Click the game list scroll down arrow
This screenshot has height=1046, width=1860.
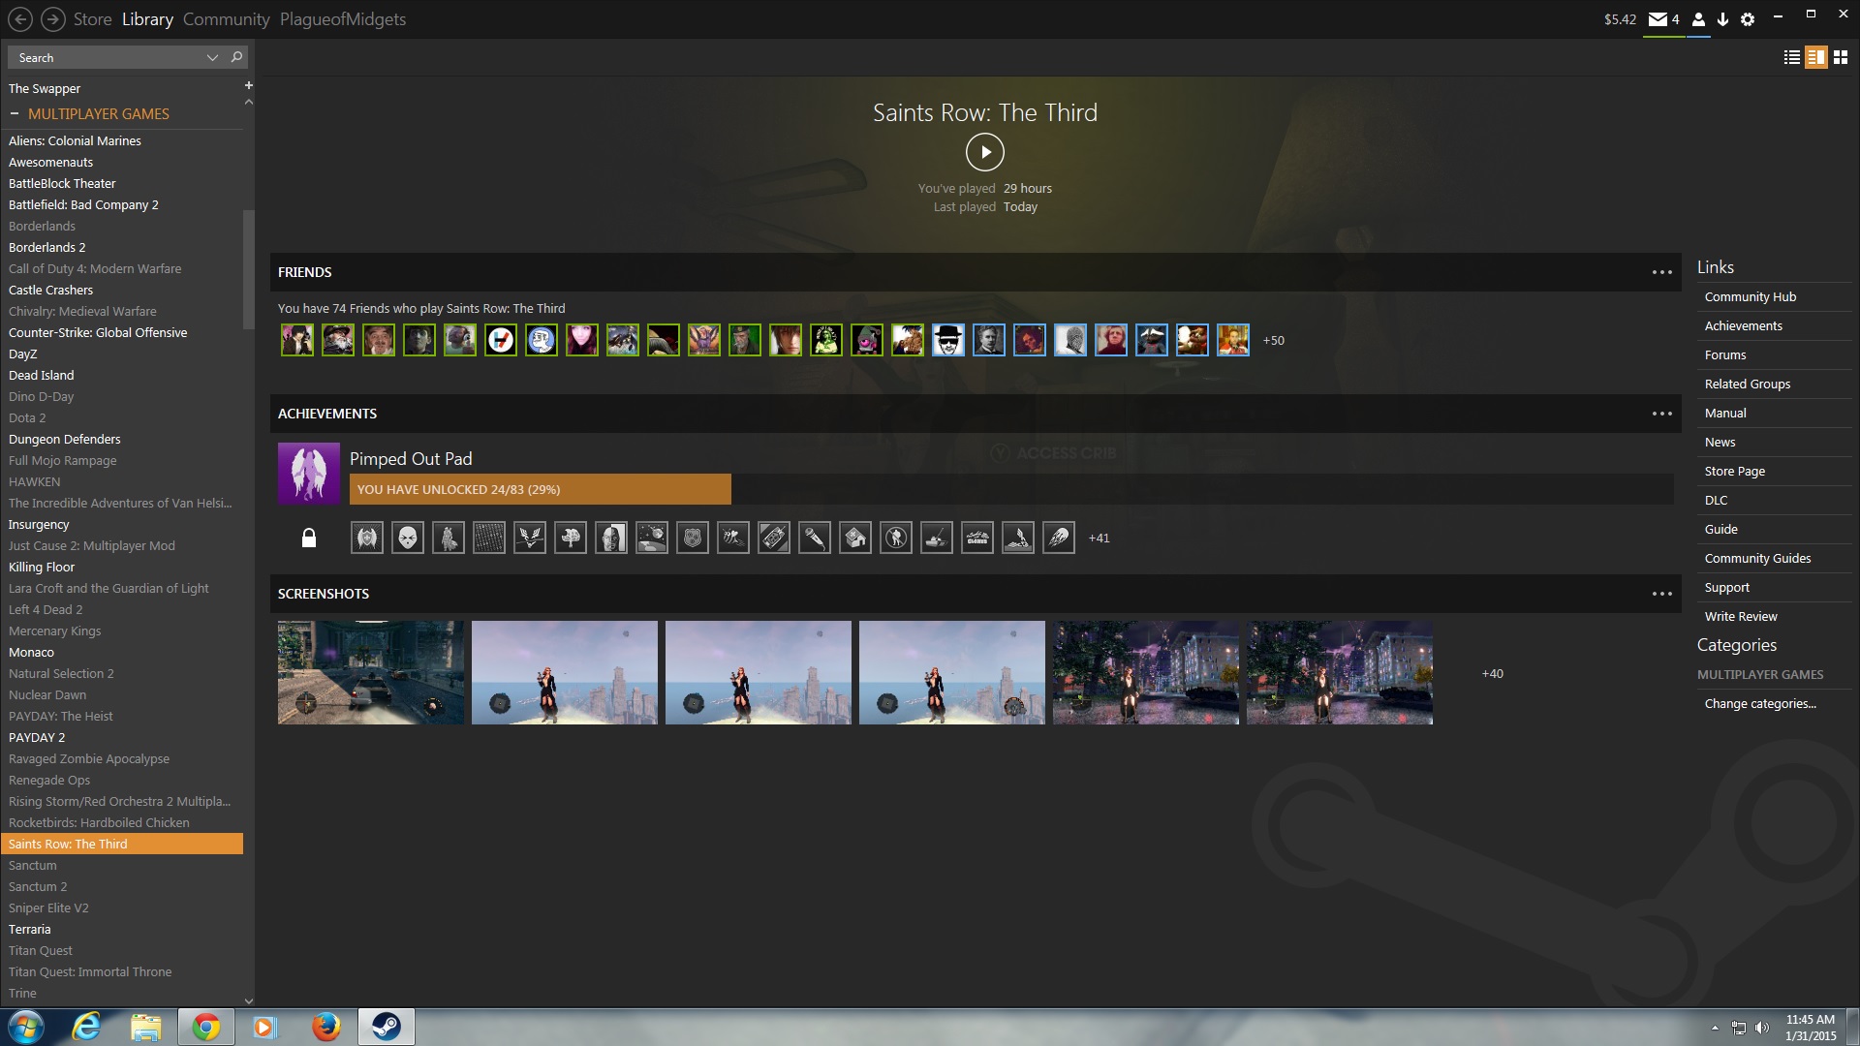point(249,1001)
